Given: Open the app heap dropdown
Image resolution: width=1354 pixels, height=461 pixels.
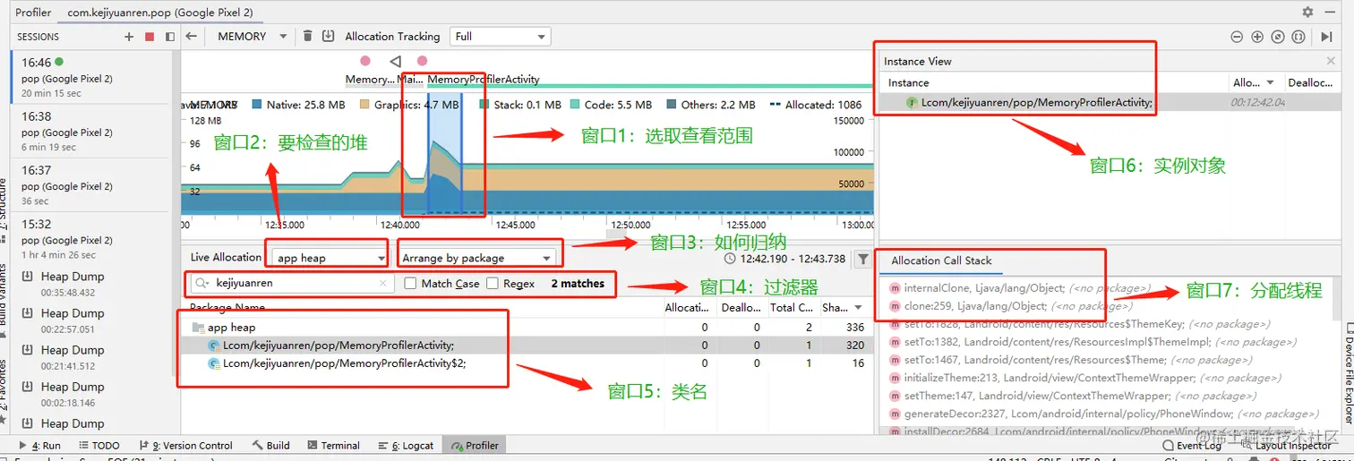Looking at the screenshot, I should (329, 258).
